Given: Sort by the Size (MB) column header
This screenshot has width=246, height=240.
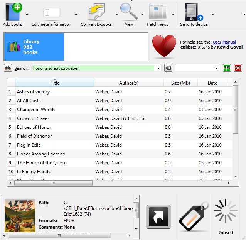Looking at the screenshot, I should [180, 83].
